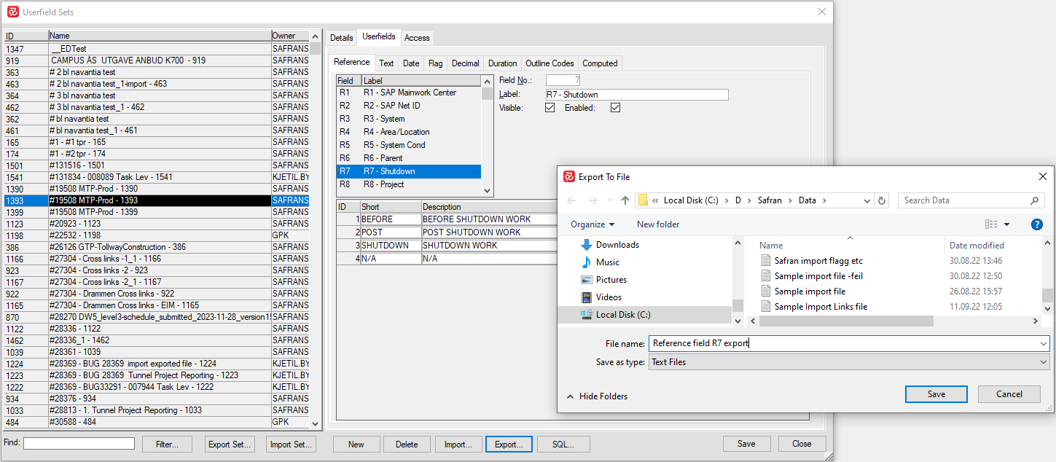This screenshot has height=462, width=1056.
Task: Click the file icon of Sample import file -feil
Action: pos(766,276)
